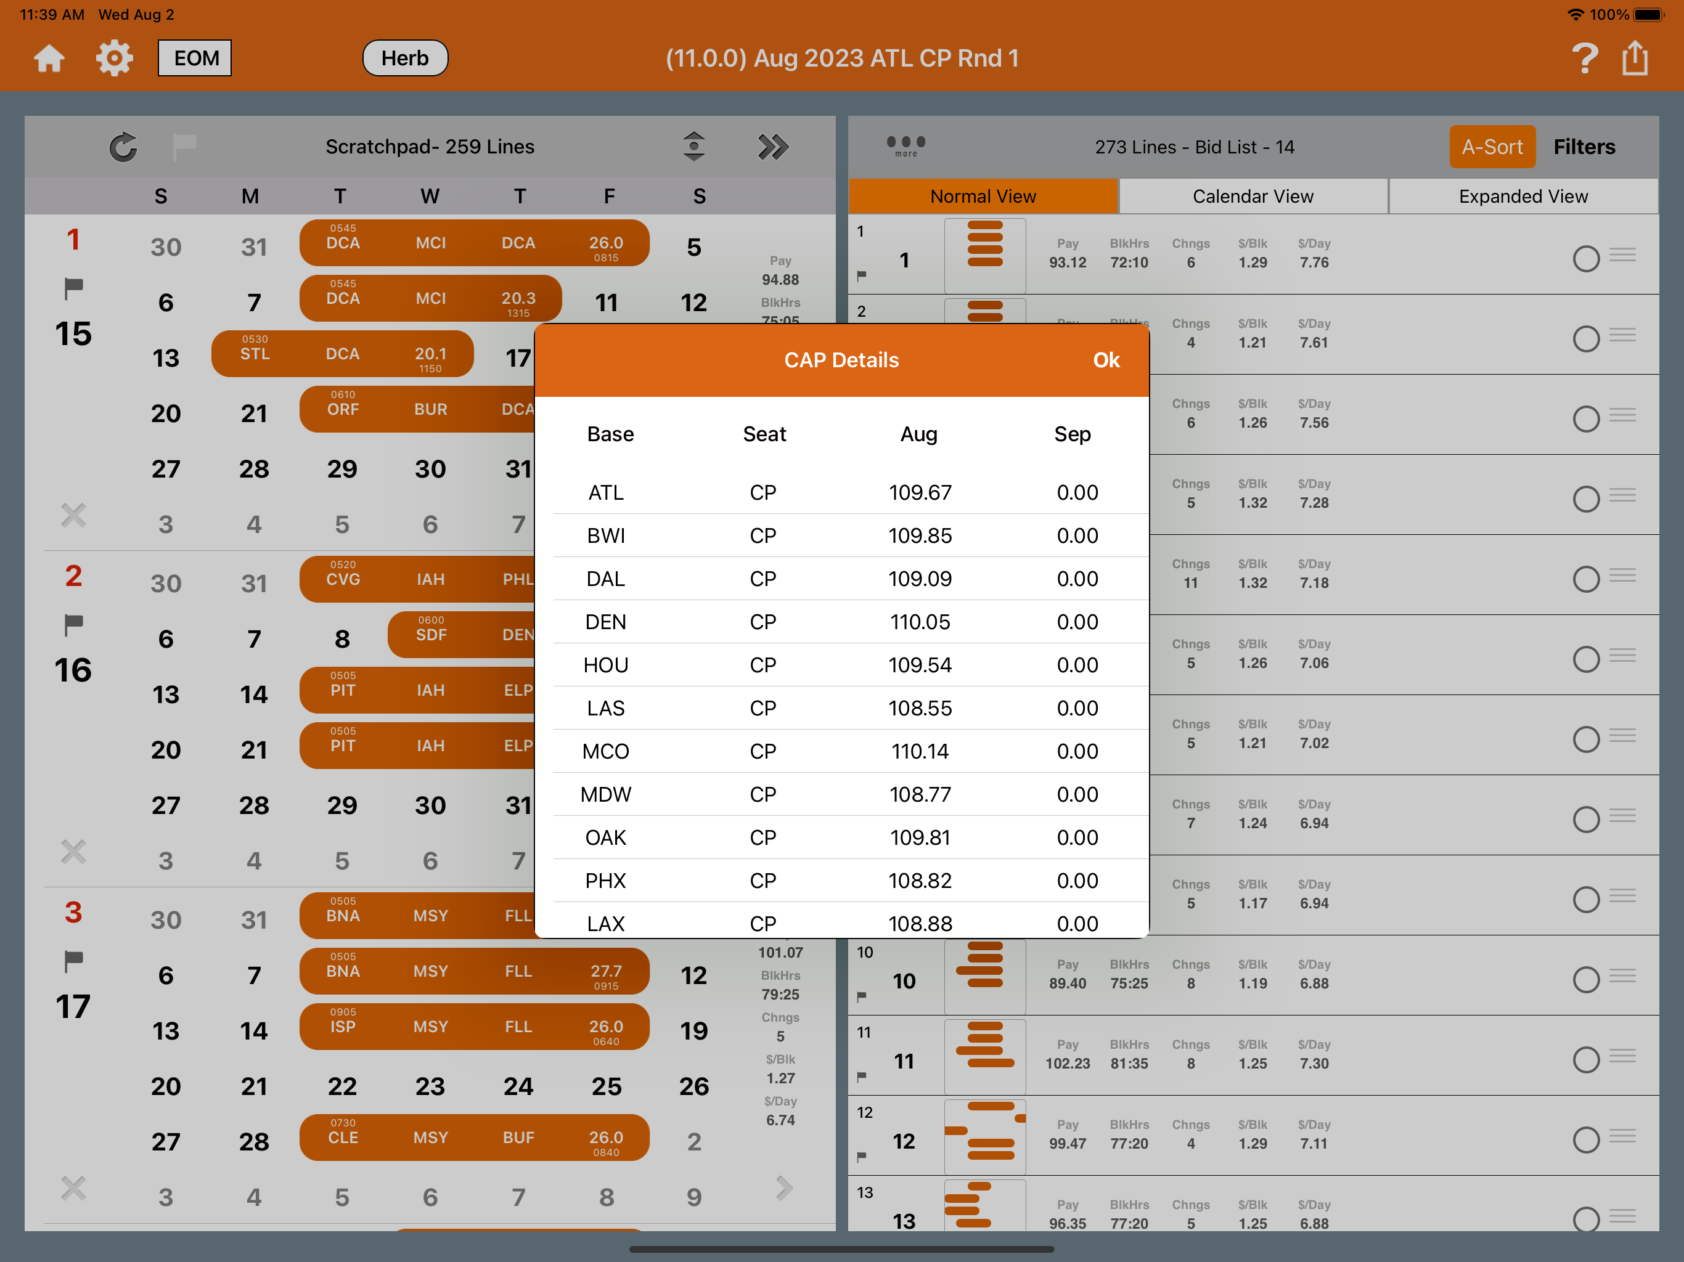The image size is (1684, 1262).
Task: Open the 0530 STL DCA 20.1 trip
Action: tap(343, 354)
